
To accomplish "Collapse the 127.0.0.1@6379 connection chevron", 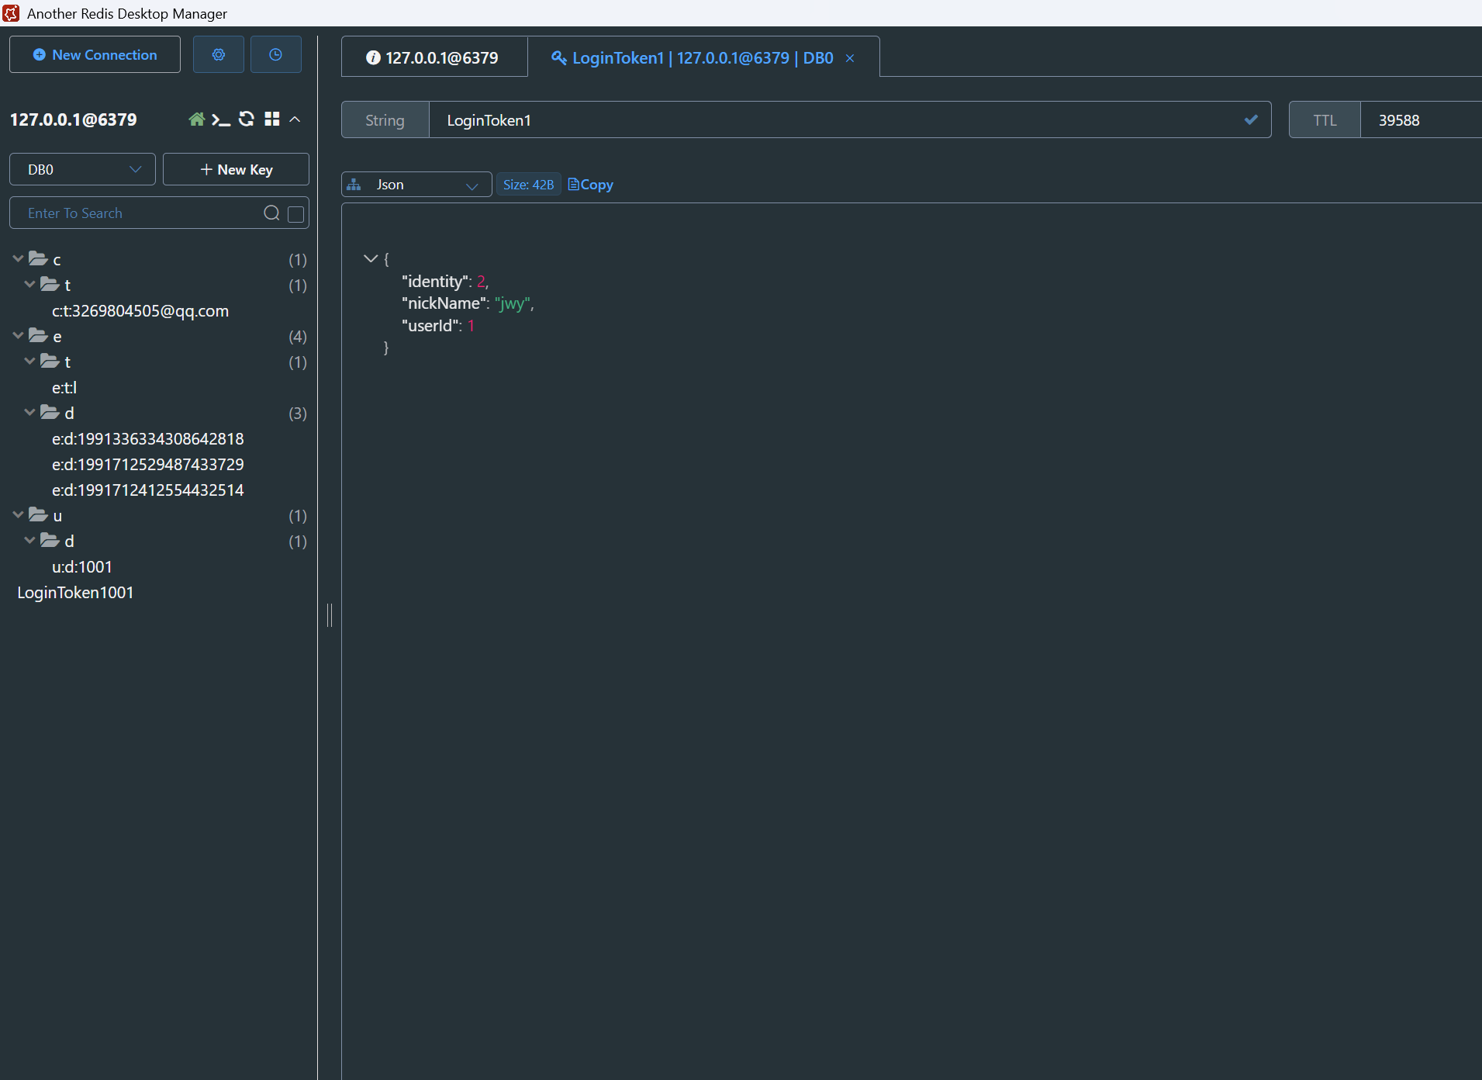I will click(295, 119).
